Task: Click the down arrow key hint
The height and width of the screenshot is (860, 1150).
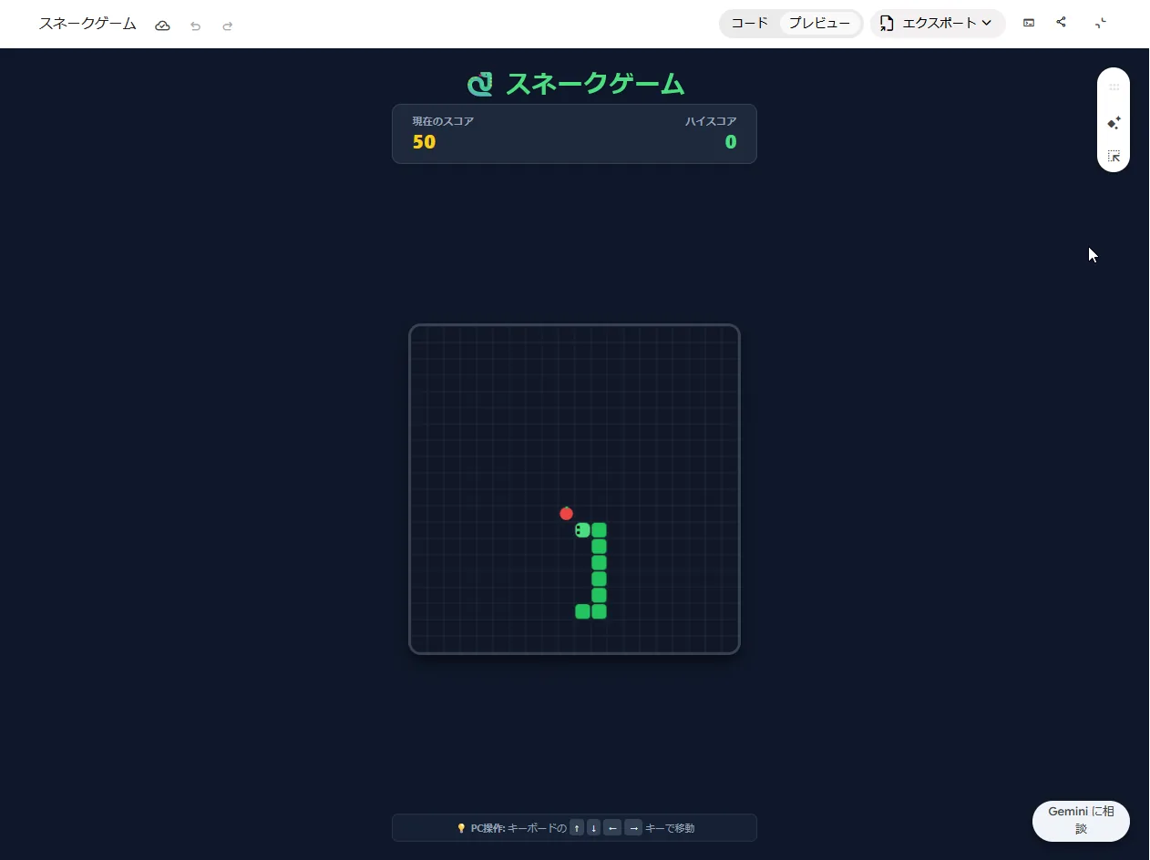Action: tap(594, 828)
